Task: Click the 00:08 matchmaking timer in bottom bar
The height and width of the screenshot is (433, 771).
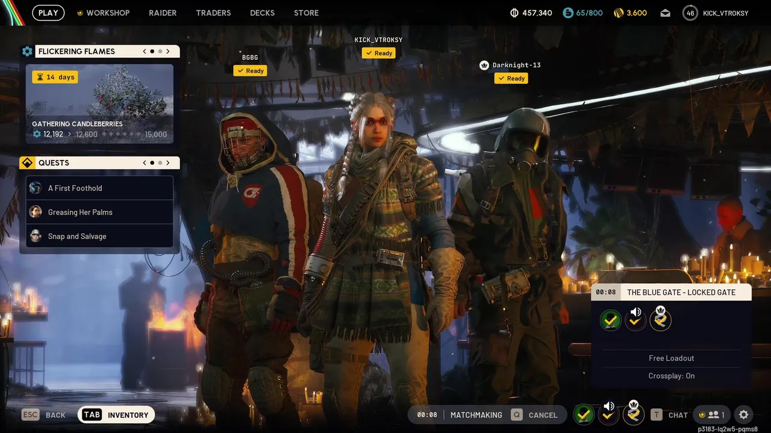Action: click(427, 415)
